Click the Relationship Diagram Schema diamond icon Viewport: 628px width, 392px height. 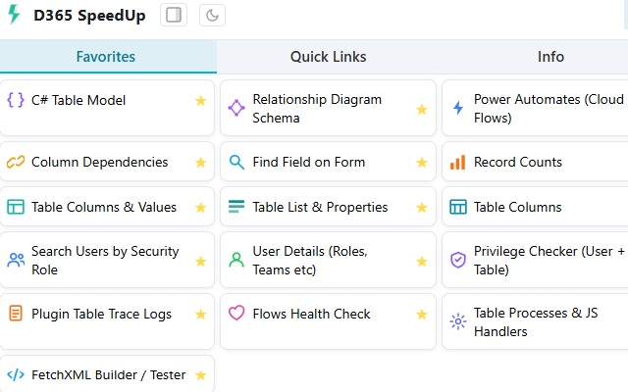[x=236, y=108]
